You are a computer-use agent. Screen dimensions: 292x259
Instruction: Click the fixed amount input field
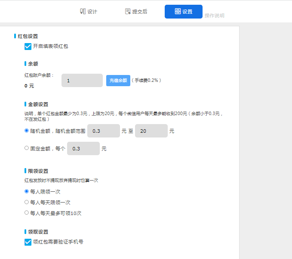tap(83, 148)
